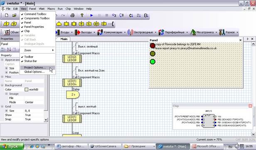Select the Delay flowchart icon in command toolbox
The image size is (256, 150).
(59, 24)
